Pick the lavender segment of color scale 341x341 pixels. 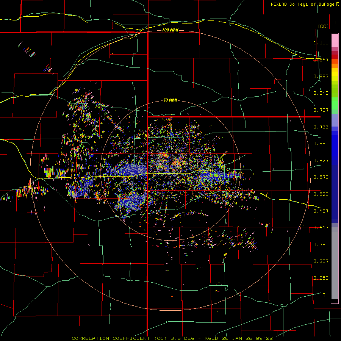point(335,120)
